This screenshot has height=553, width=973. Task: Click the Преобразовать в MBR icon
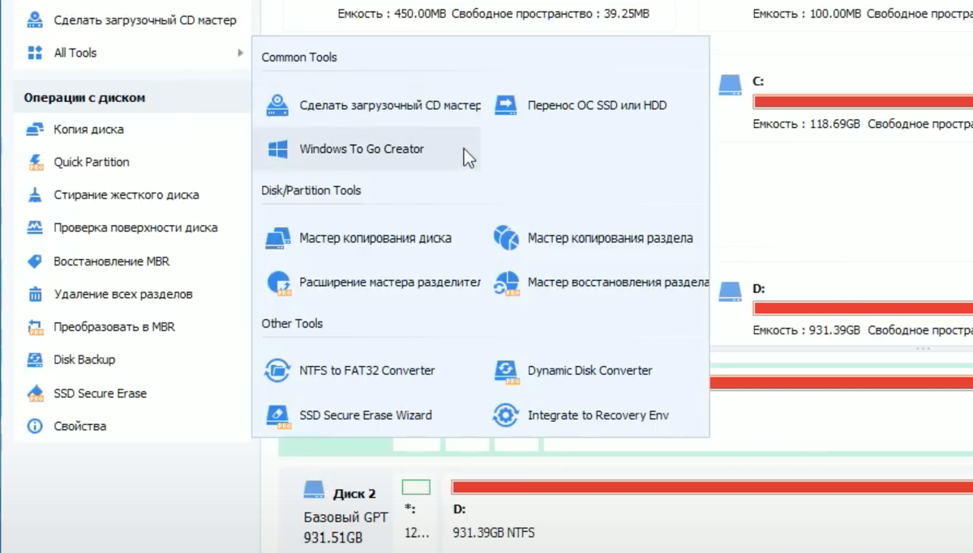35,327
